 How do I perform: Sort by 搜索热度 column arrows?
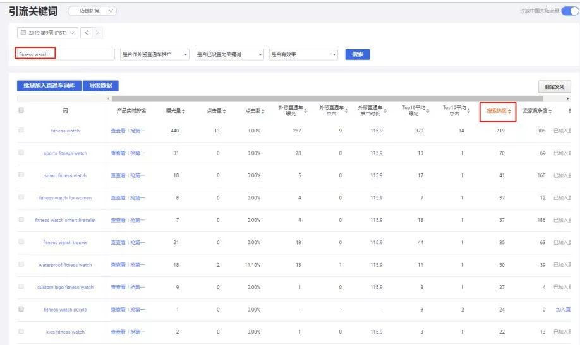tap(509, 111)
